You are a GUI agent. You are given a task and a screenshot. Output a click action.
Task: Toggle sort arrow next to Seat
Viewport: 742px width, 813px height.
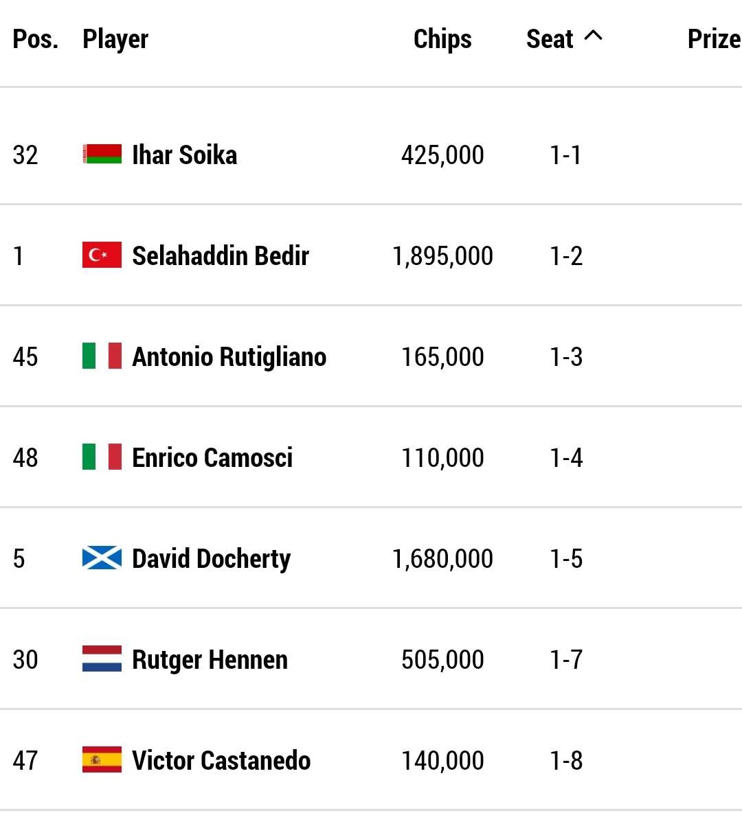click(593, 36)
